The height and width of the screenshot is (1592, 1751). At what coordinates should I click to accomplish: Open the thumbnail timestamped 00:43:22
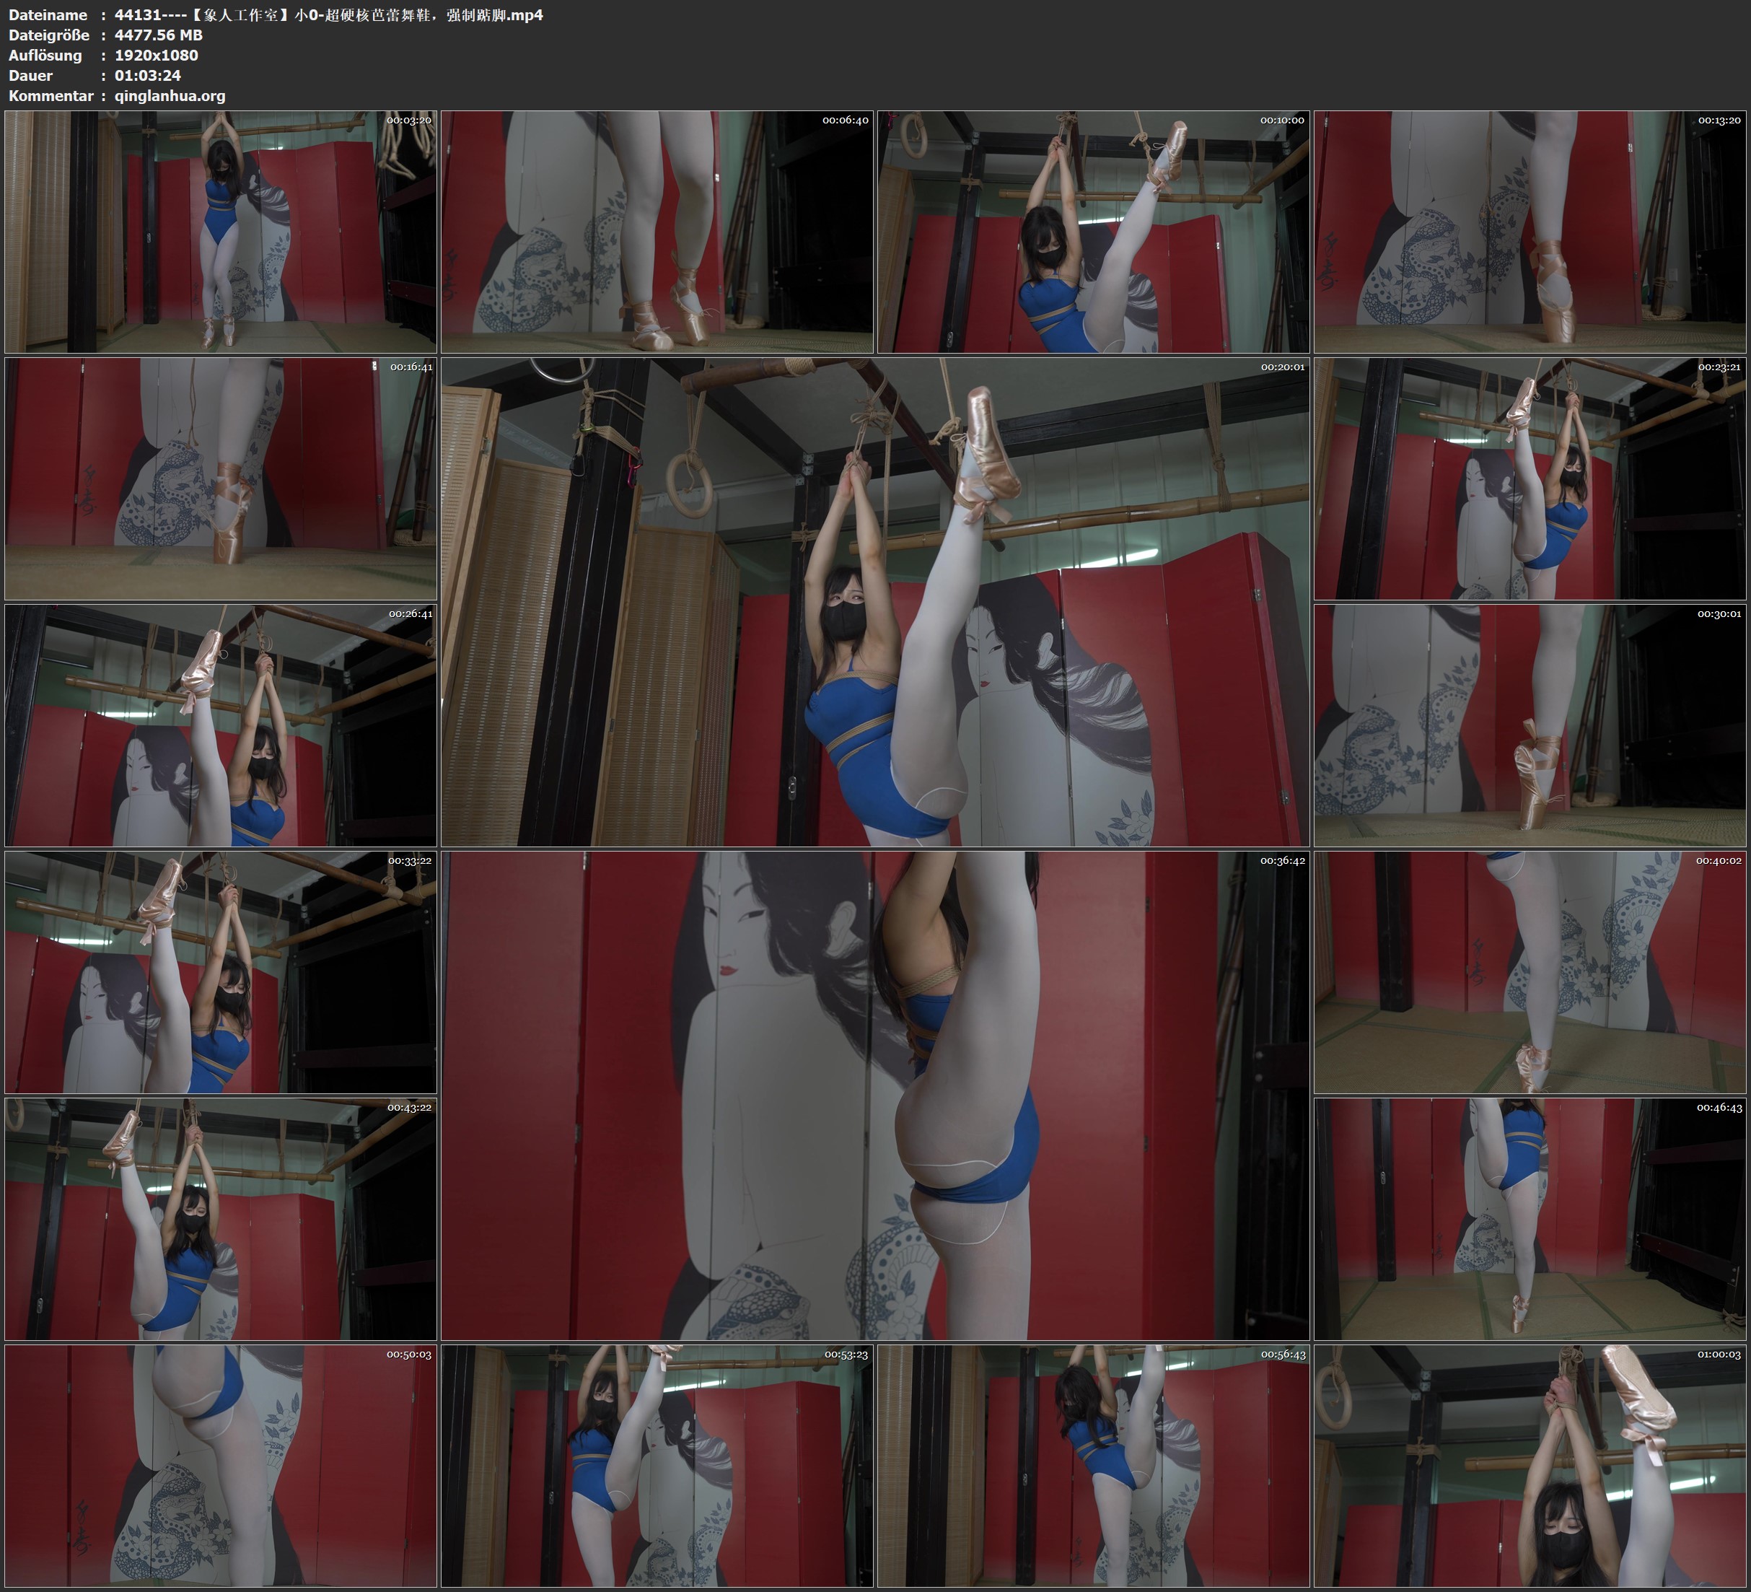(221, 1218)
